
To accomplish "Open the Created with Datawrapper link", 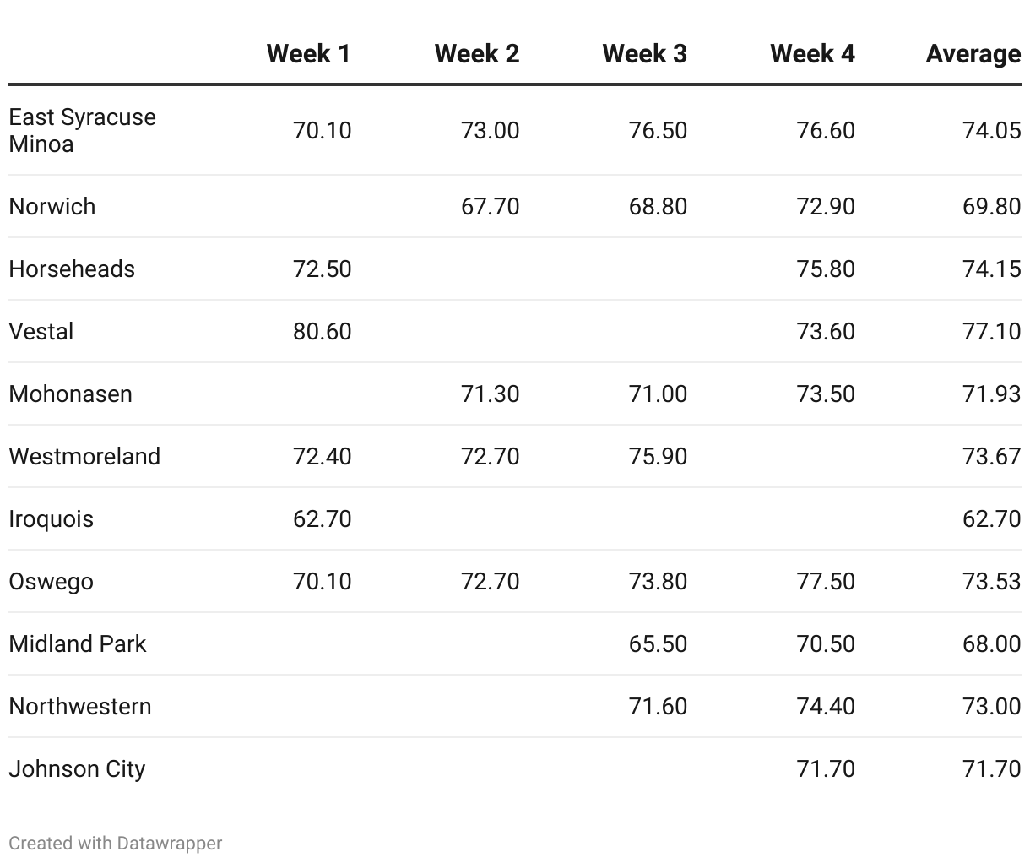I will (x=116, y=843).
